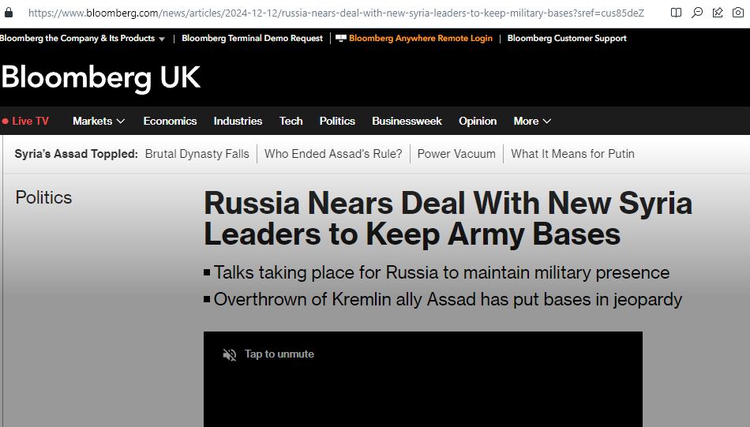750x427 pixels.
Task: Open reader view book icon
Action: point(676,13)
